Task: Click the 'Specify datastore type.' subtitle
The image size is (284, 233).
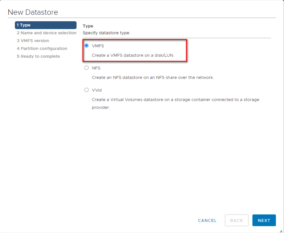Action: (106, 33)
